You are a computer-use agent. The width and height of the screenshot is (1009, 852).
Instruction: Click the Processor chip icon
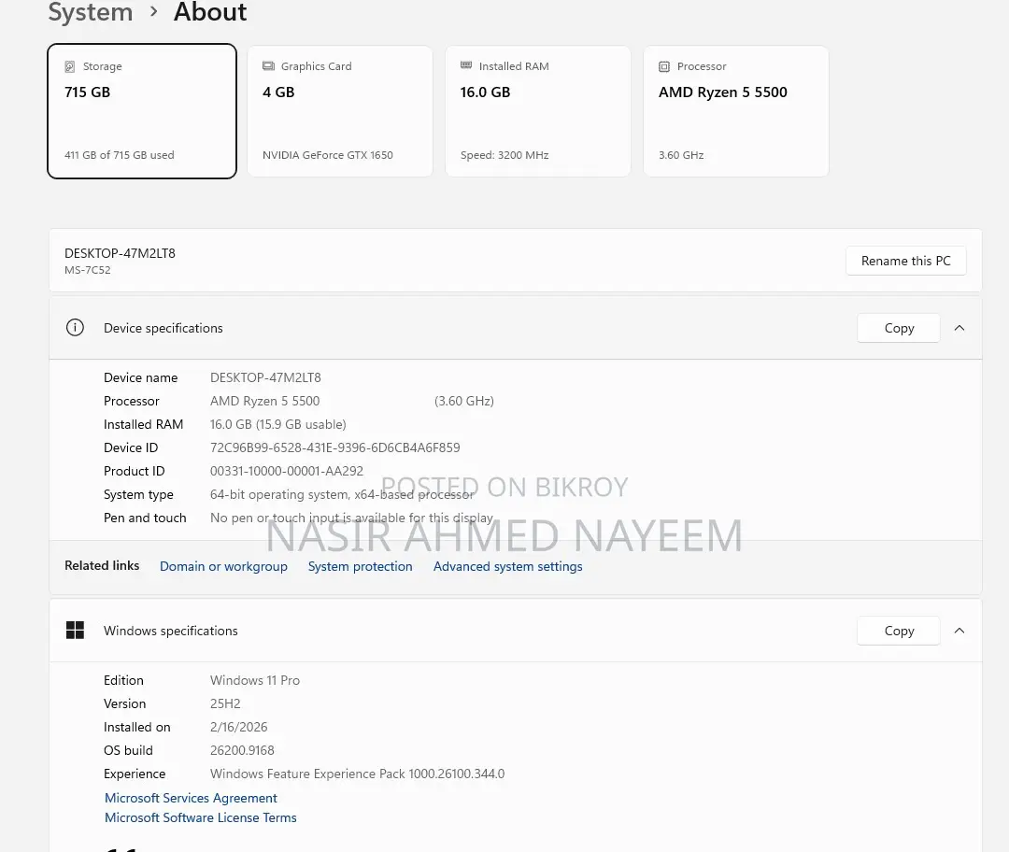(x=664, y=66)
